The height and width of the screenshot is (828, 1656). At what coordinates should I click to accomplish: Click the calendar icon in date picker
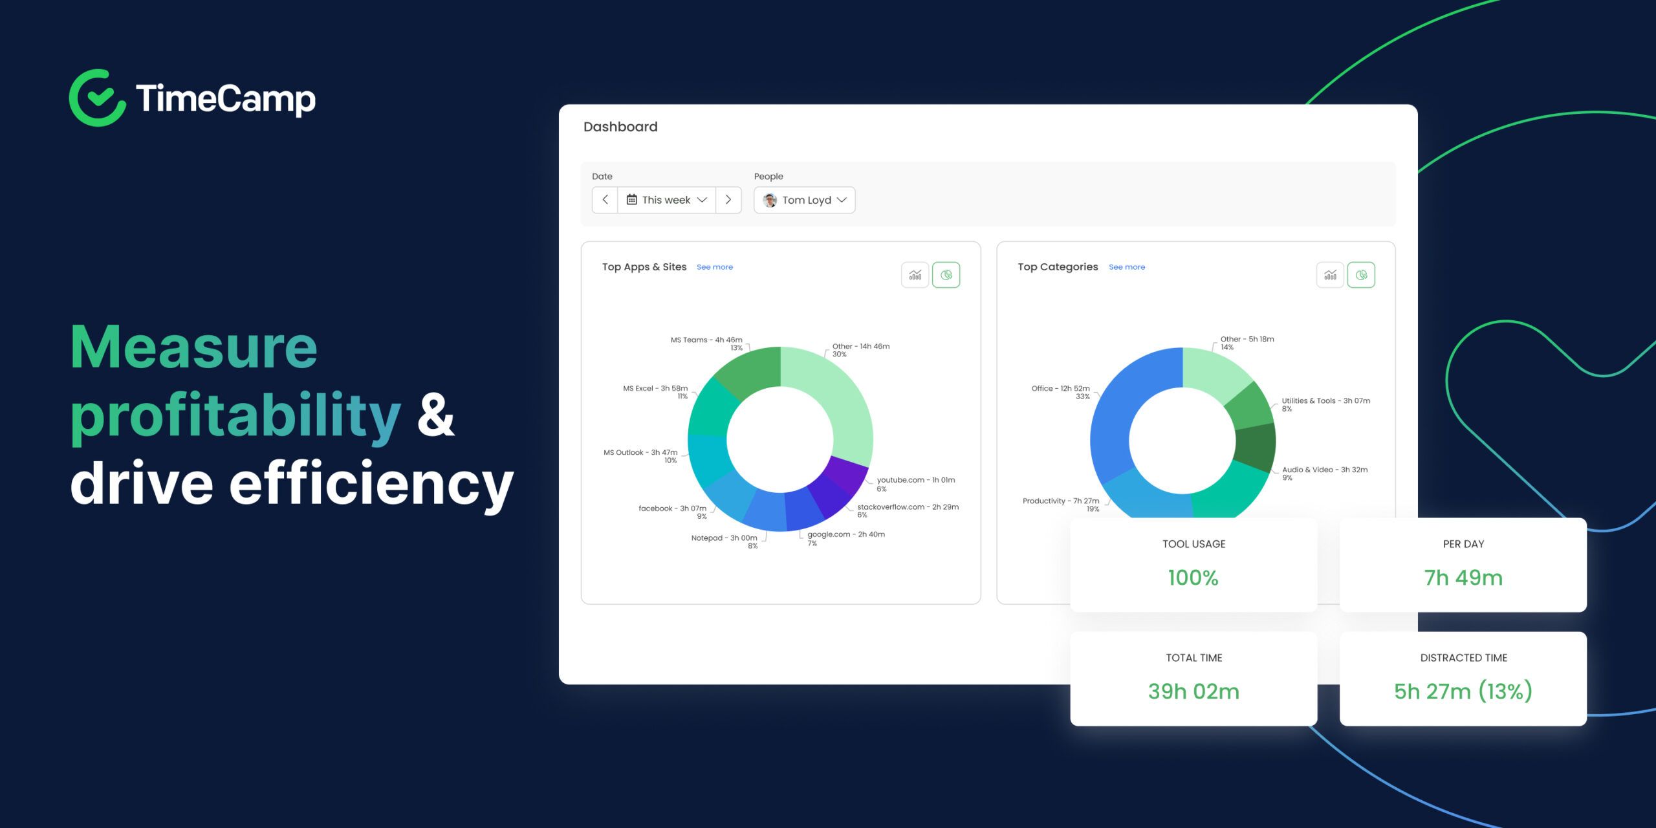pyautogui.click(x=632, y=200)
